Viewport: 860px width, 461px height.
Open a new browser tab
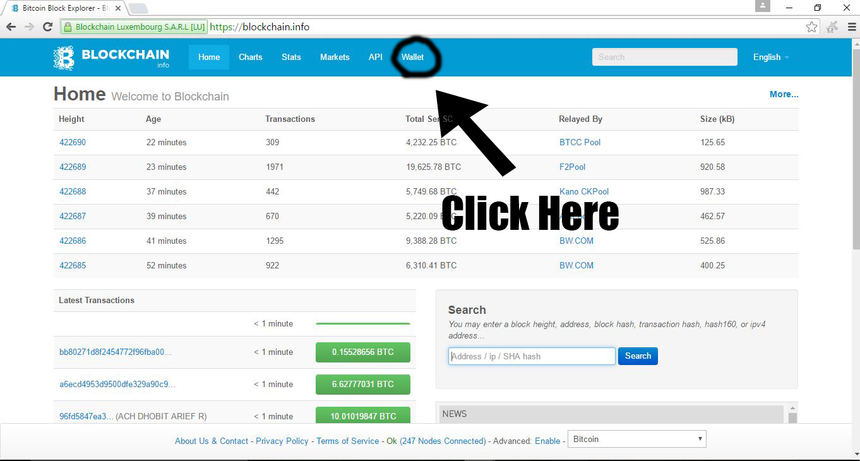[138, 8]
